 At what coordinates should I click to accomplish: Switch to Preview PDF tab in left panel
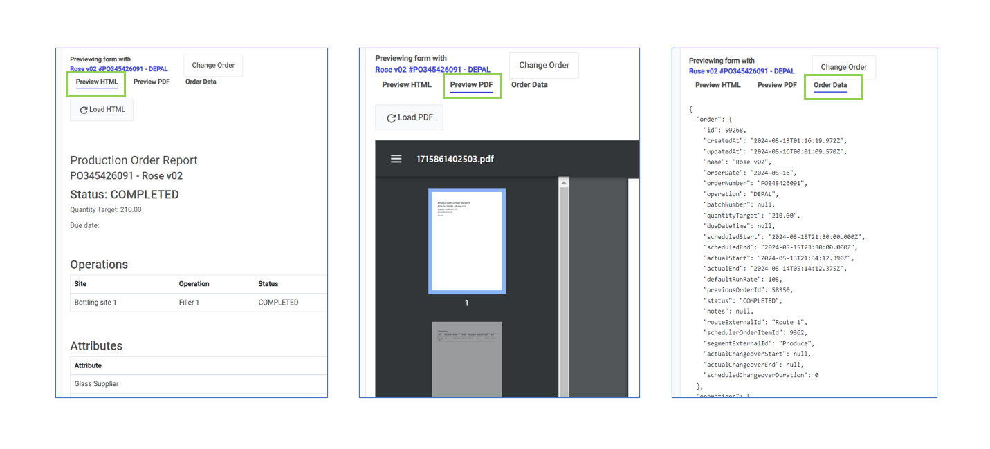152,82
